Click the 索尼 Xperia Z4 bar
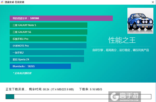 click(47, 59)
